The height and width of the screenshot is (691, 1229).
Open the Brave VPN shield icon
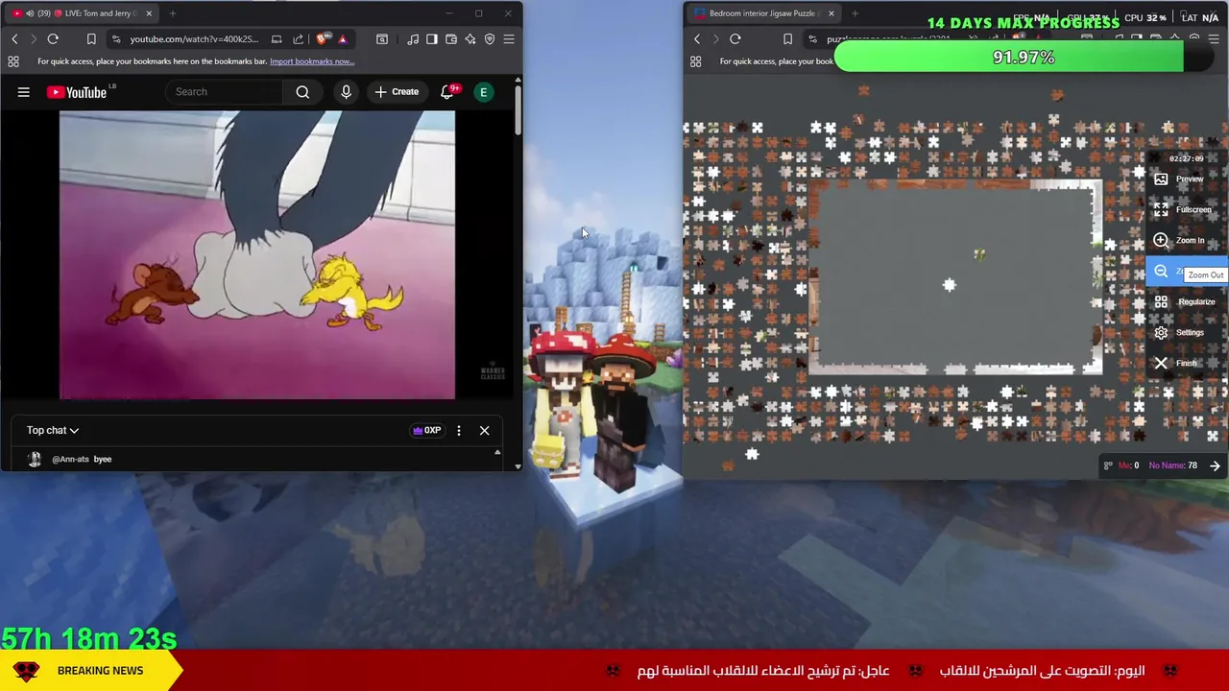pyautogui.click(x=490, y=39)
